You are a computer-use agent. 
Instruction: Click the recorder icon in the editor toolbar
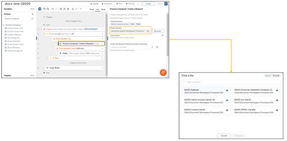coord(39,9)
